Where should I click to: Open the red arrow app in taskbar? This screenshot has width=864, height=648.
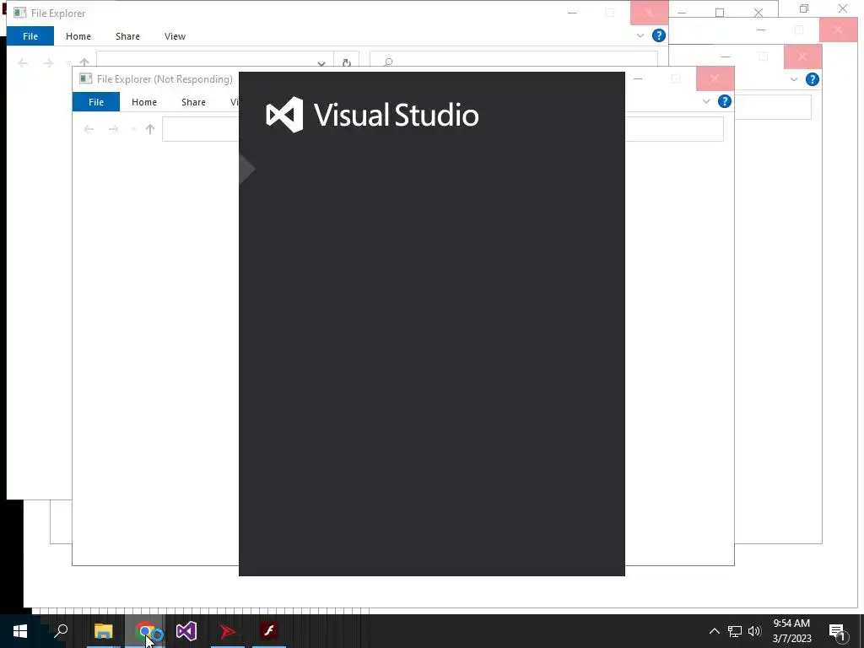(228, 631)
